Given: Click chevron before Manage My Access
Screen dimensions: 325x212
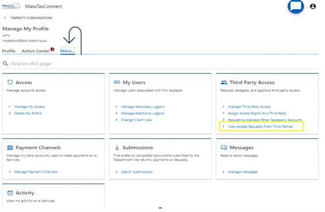Looking at the screenshot, I should tap(10, 107).
